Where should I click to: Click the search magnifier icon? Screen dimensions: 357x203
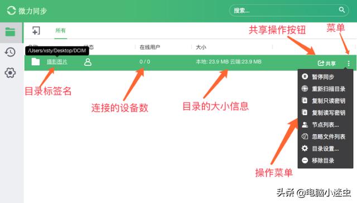click(x=342, y=10)
